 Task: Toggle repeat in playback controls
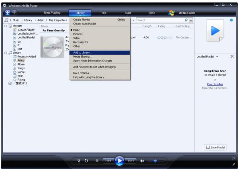point(86,161)
